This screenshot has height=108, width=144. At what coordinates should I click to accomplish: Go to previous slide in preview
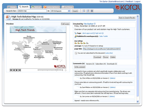coord(14,70)
